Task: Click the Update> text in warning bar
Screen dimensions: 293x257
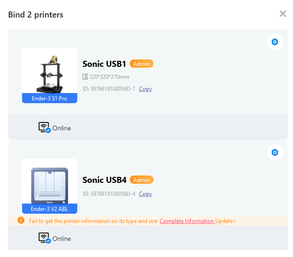Action: (x=225, y=221)
